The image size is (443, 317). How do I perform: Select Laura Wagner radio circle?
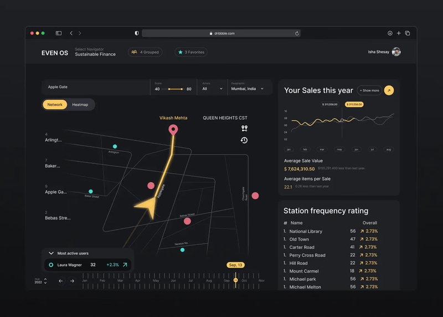pyautogui.click(x=51, y=265)
